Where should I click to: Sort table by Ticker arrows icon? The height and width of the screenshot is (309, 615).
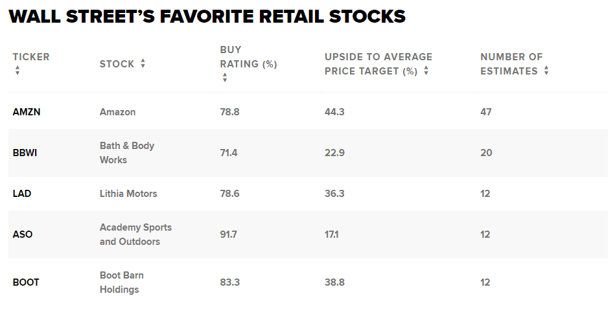pyautogui.click(x=17, y=71)
